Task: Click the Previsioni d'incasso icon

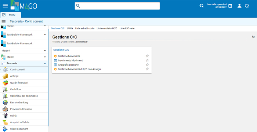Action: click(x=5, y=109)
